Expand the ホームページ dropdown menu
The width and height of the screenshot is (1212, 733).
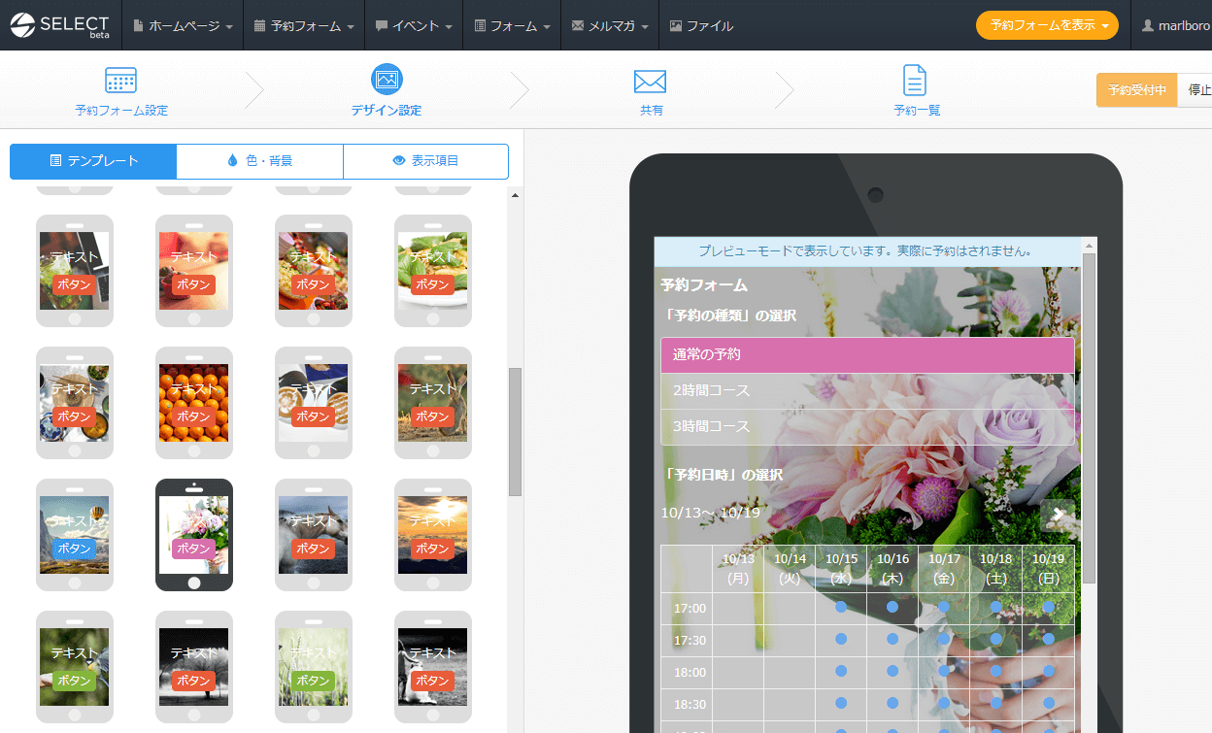pyautogui.click(x=183, y=26)
